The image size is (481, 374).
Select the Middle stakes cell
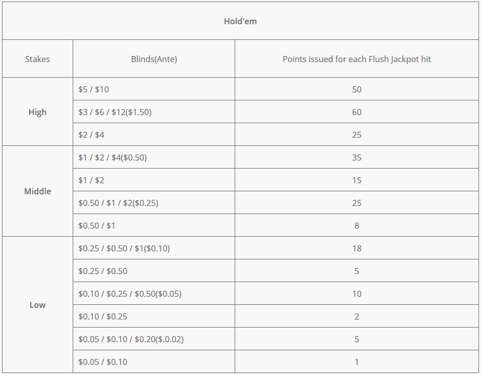click(37, 191)
